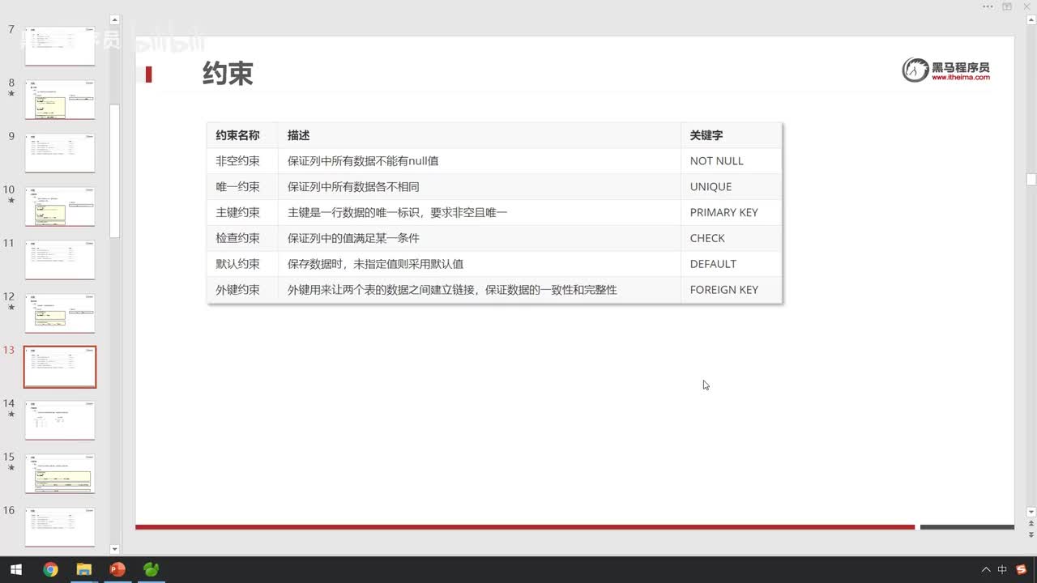Click the down arrow of the main slide scrollbar

point(1031,512)
